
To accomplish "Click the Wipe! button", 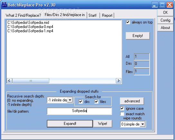I will pyautogui.click(x=103, y=124).
